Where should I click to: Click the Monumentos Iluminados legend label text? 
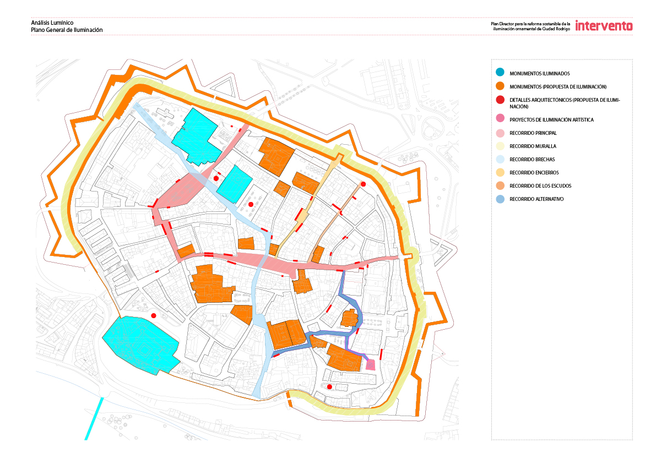pyautogui.click(x=539, y=74)
